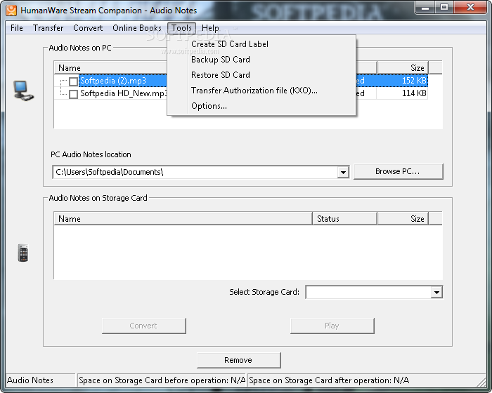Click the PC computer icon beside Audio Notes on PC
Image resolution: width=492 pixels, height=393 pixels.
coord(23,91)
